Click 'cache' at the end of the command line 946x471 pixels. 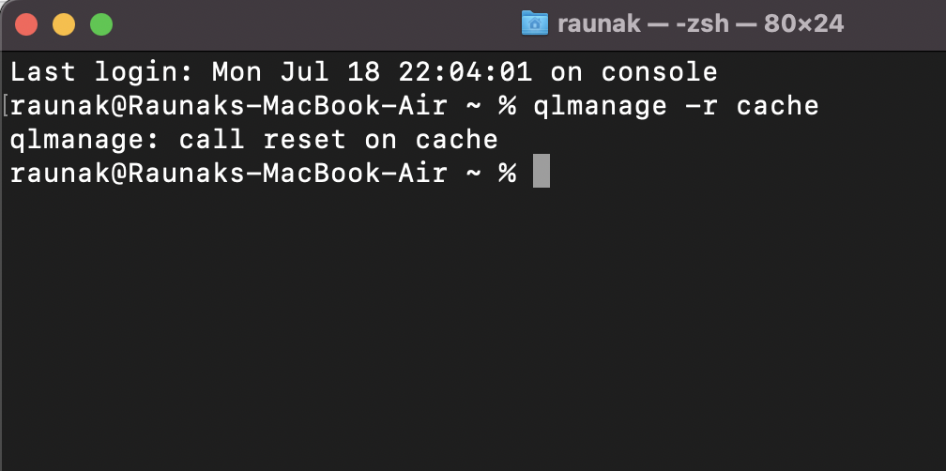[778, 107]
